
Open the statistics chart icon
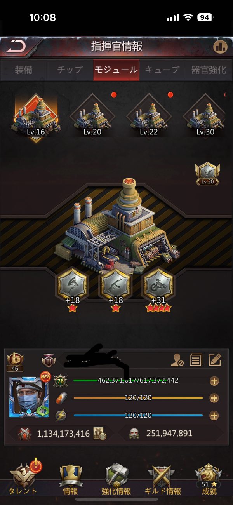[220, 47]
